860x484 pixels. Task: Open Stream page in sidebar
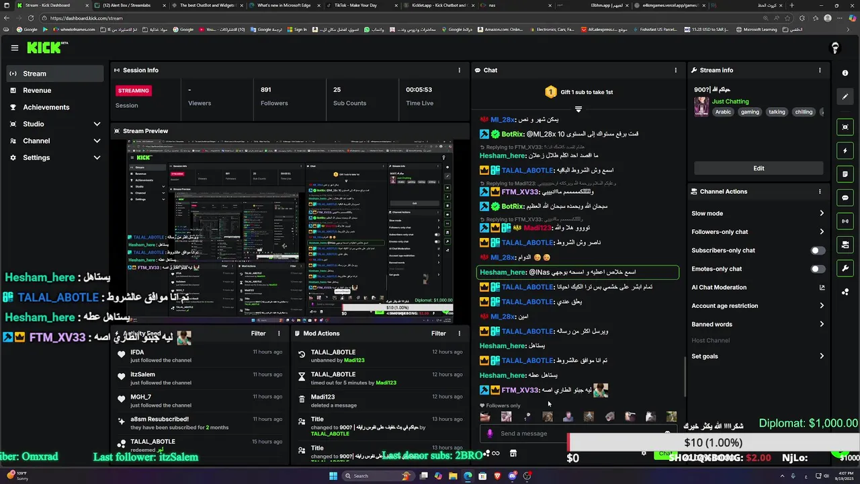(54, 73)
